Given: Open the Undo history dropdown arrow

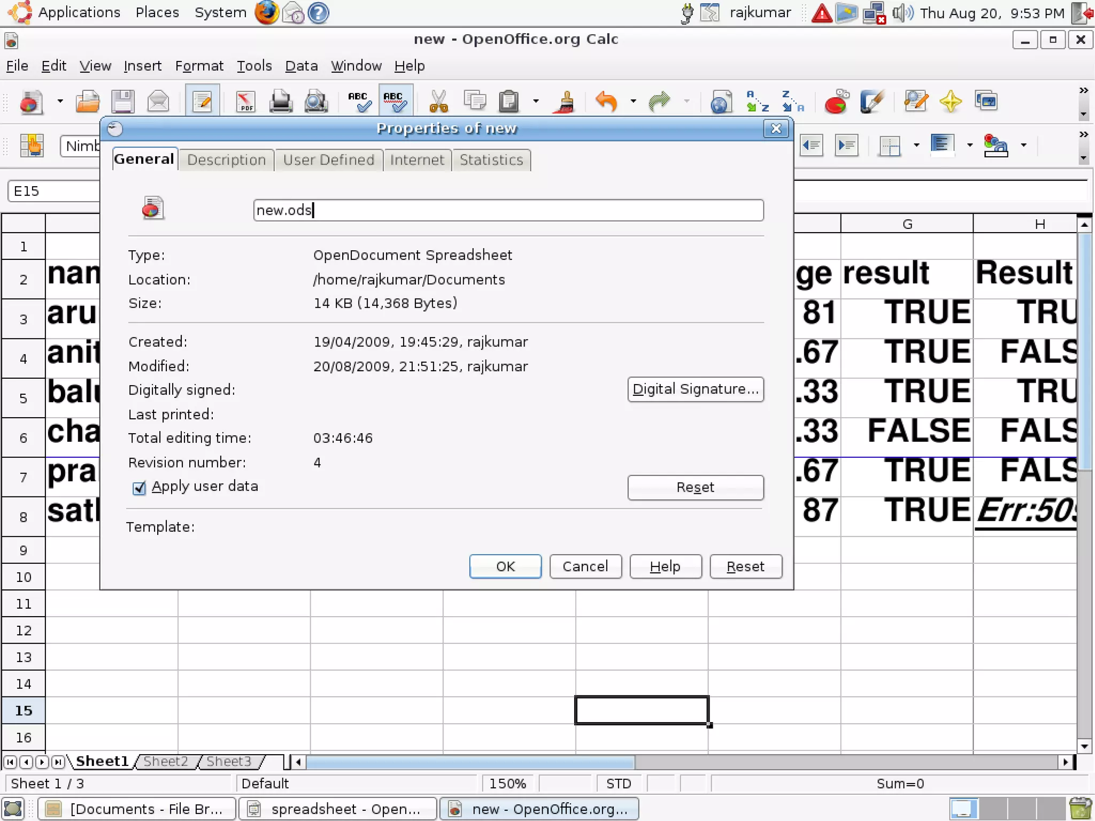Looking at the screenshot, I should (633, 101).
